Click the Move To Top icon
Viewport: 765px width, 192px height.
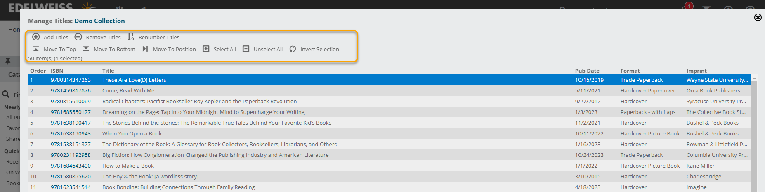click(36, 49)
